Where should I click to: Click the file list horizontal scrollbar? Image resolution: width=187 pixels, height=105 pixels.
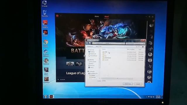coord(117,78)
